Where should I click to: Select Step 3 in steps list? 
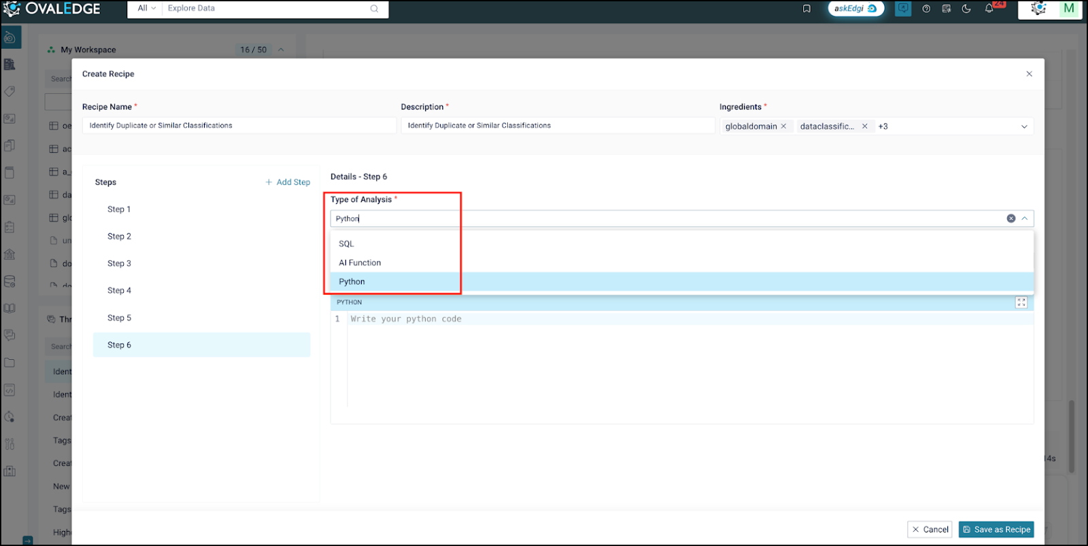click(120, 263)
